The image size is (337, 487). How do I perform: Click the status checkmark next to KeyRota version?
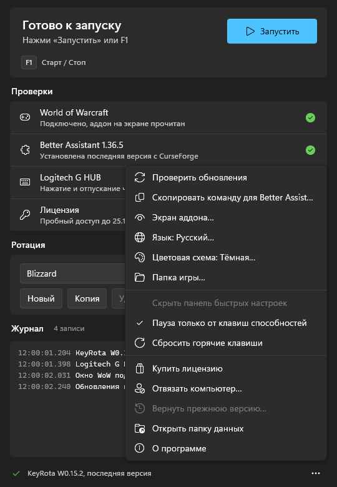[x=16, y=473]
